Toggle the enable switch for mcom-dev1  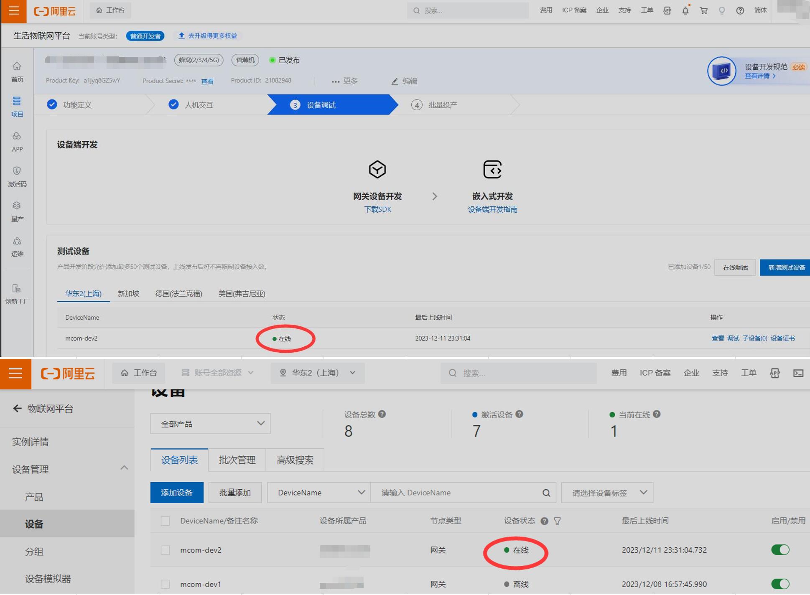click(780, 584)
